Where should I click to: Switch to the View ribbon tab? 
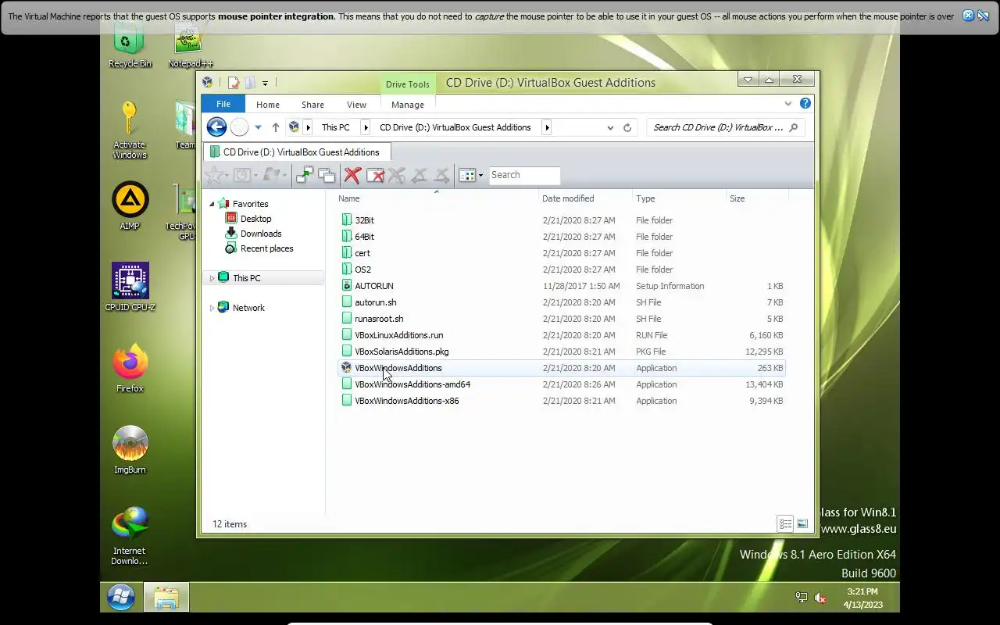point(356,105)
